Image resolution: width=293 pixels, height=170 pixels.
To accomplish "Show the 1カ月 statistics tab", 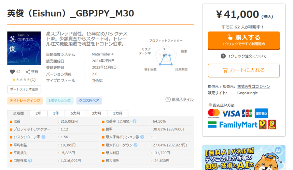I will pos(118,113).
